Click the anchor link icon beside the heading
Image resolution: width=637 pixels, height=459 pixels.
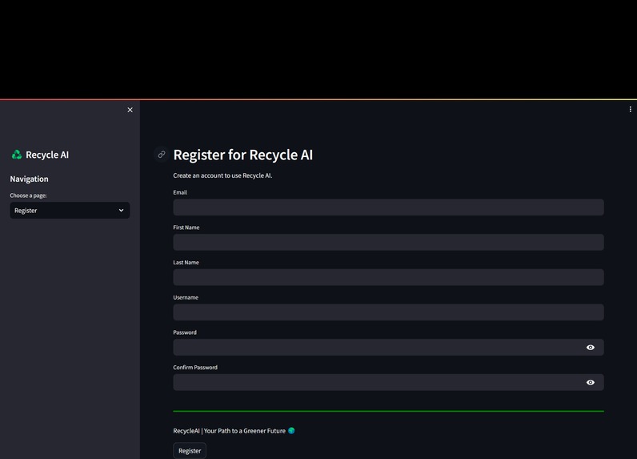pos(162,155)
